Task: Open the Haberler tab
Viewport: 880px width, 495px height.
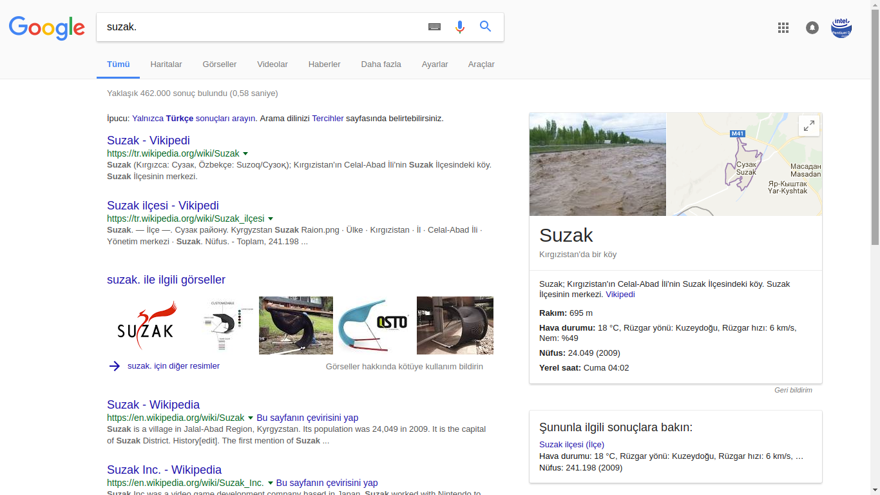Action: [325, 64]
